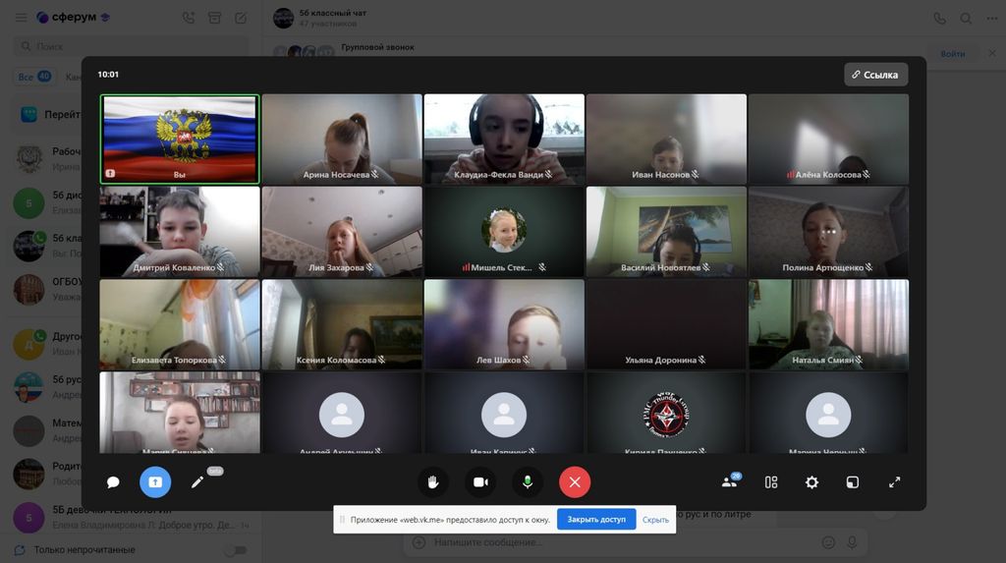Toggle Только непрочитанные switch
Screen dimensions: 1006x563
236,550
